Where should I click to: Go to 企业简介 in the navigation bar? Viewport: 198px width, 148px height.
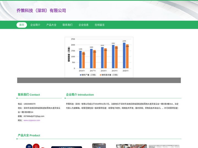(35, 25)
